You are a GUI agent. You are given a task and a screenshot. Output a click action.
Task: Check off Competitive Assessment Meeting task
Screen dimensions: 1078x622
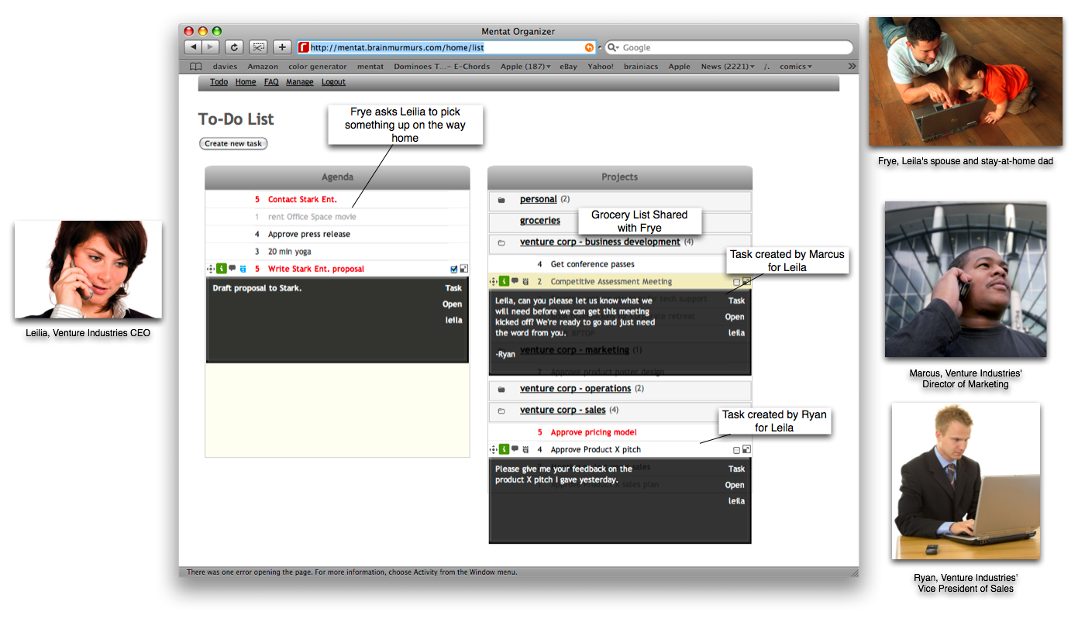737,282
